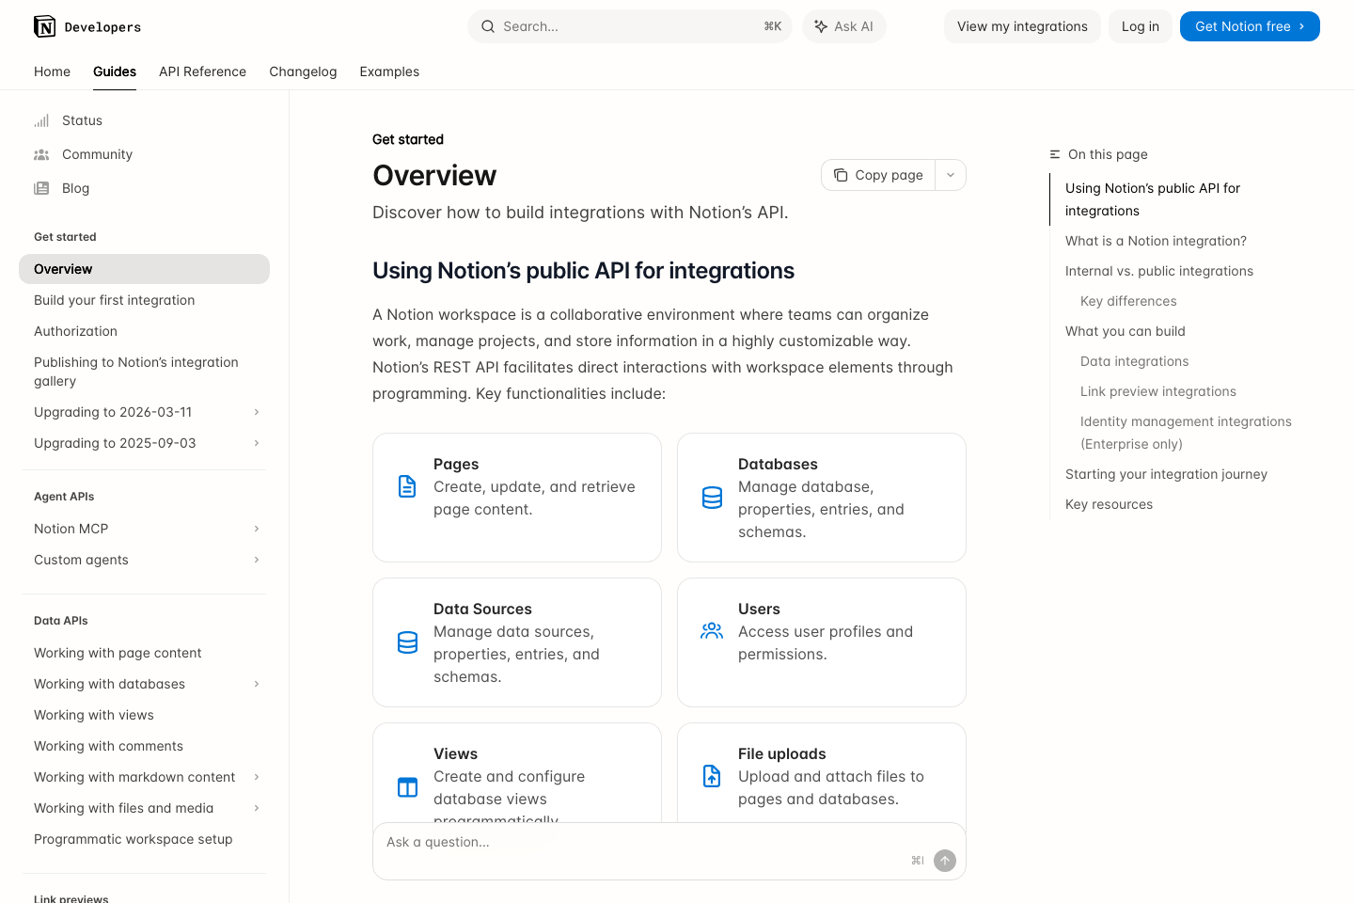Click the Databases stack icon
1354x903 pixels.
712,496
